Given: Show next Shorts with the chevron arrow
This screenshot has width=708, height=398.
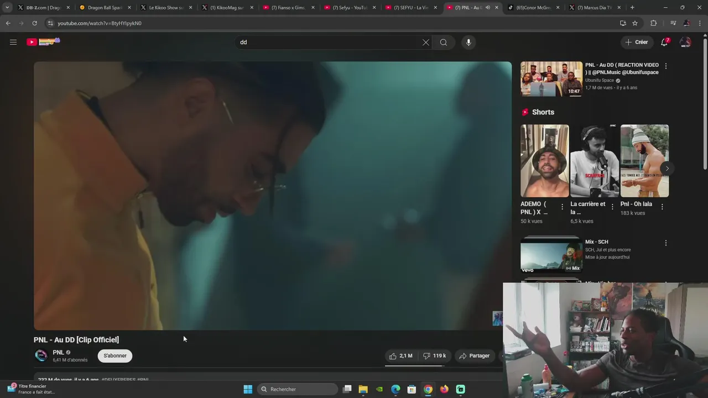Looking at the screenshot, I should point(667,169).
